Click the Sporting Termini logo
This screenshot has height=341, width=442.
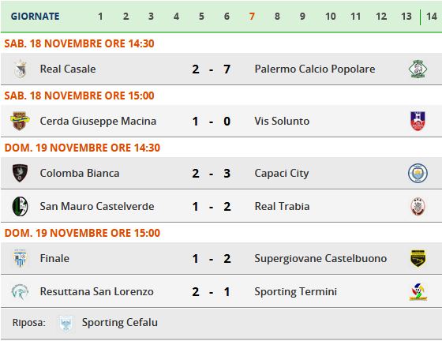(x=418, y=292)
